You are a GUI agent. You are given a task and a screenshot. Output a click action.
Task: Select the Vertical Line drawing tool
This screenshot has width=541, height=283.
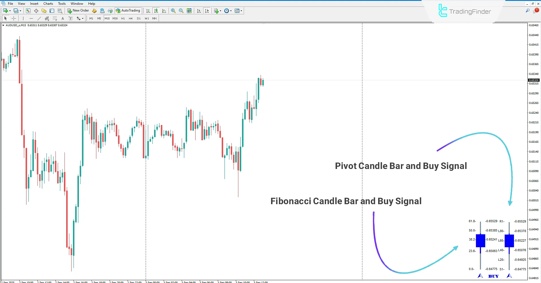point(23,18)
